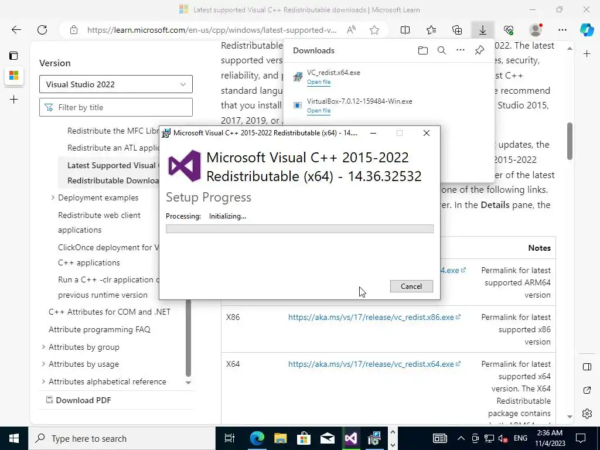Open Read aloud icon in address bar
The width and height of the screenshot is (600, 450).
tap(351, 30)
